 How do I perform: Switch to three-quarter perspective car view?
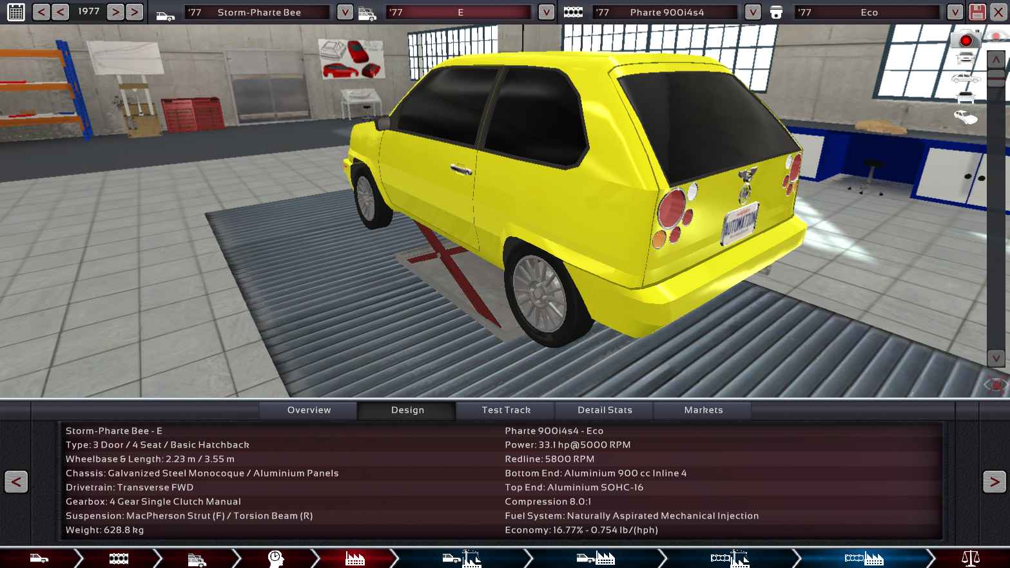pos(966,117)
